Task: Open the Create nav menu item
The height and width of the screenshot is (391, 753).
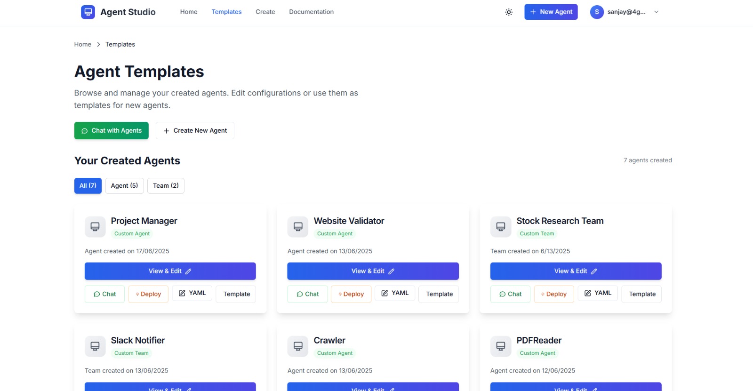Action: tap(265, 12)
